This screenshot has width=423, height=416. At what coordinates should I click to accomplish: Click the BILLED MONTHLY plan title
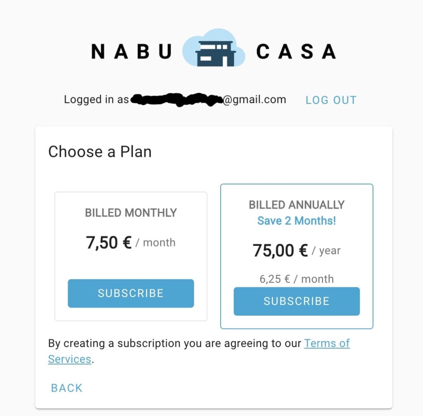click(131, 213)
